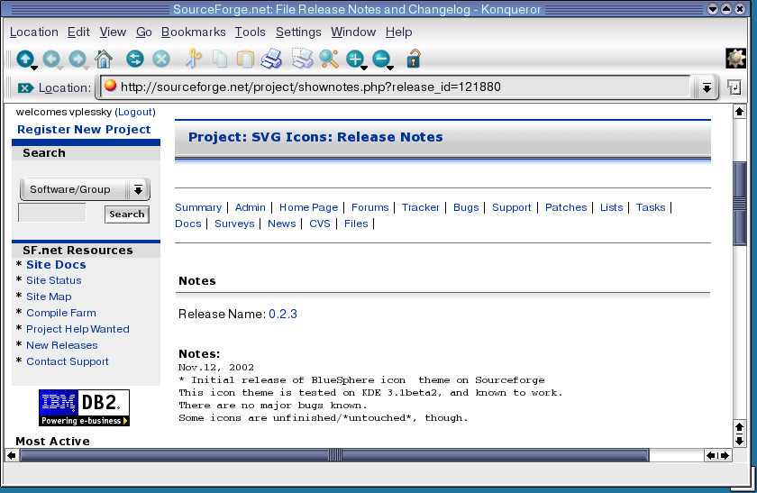
Task: Click the Paste clipboard icon
Action: pos(245,59)
